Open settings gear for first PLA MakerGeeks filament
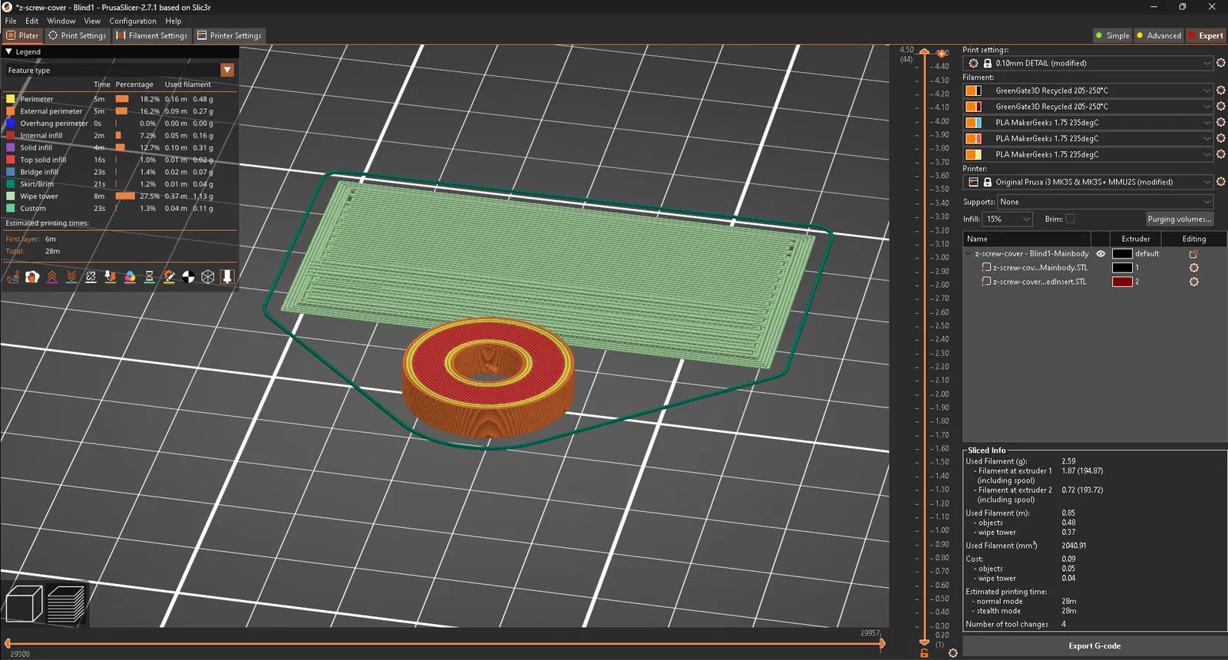 click(x=1221, y=123)
